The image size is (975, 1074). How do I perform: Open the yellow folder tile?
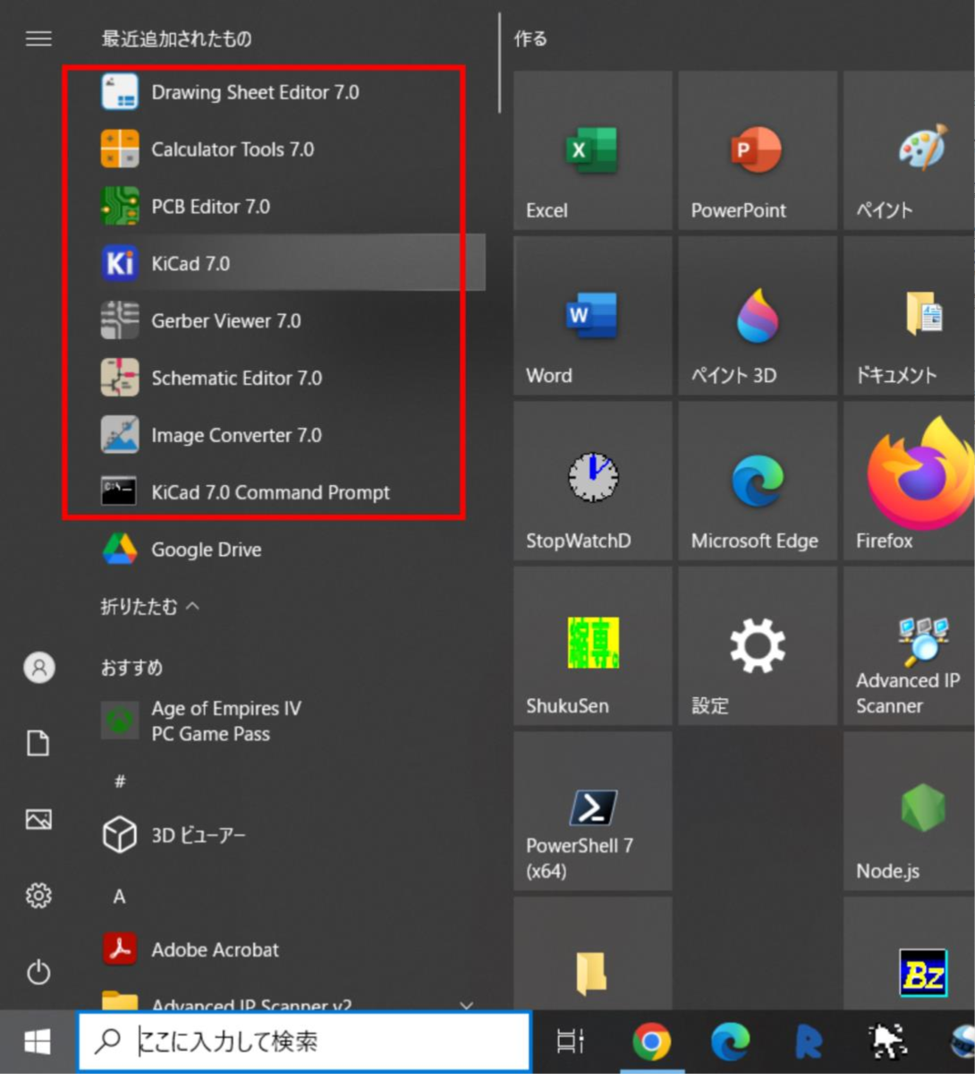[592, 954]
